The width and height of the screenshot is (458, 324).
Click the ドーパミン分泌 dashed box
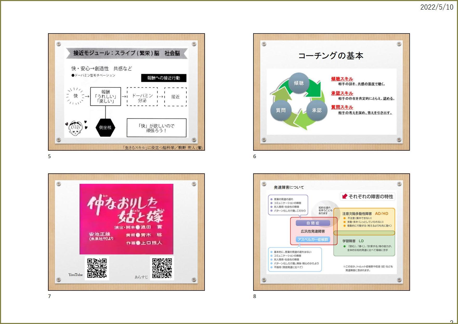coord(142,97)
